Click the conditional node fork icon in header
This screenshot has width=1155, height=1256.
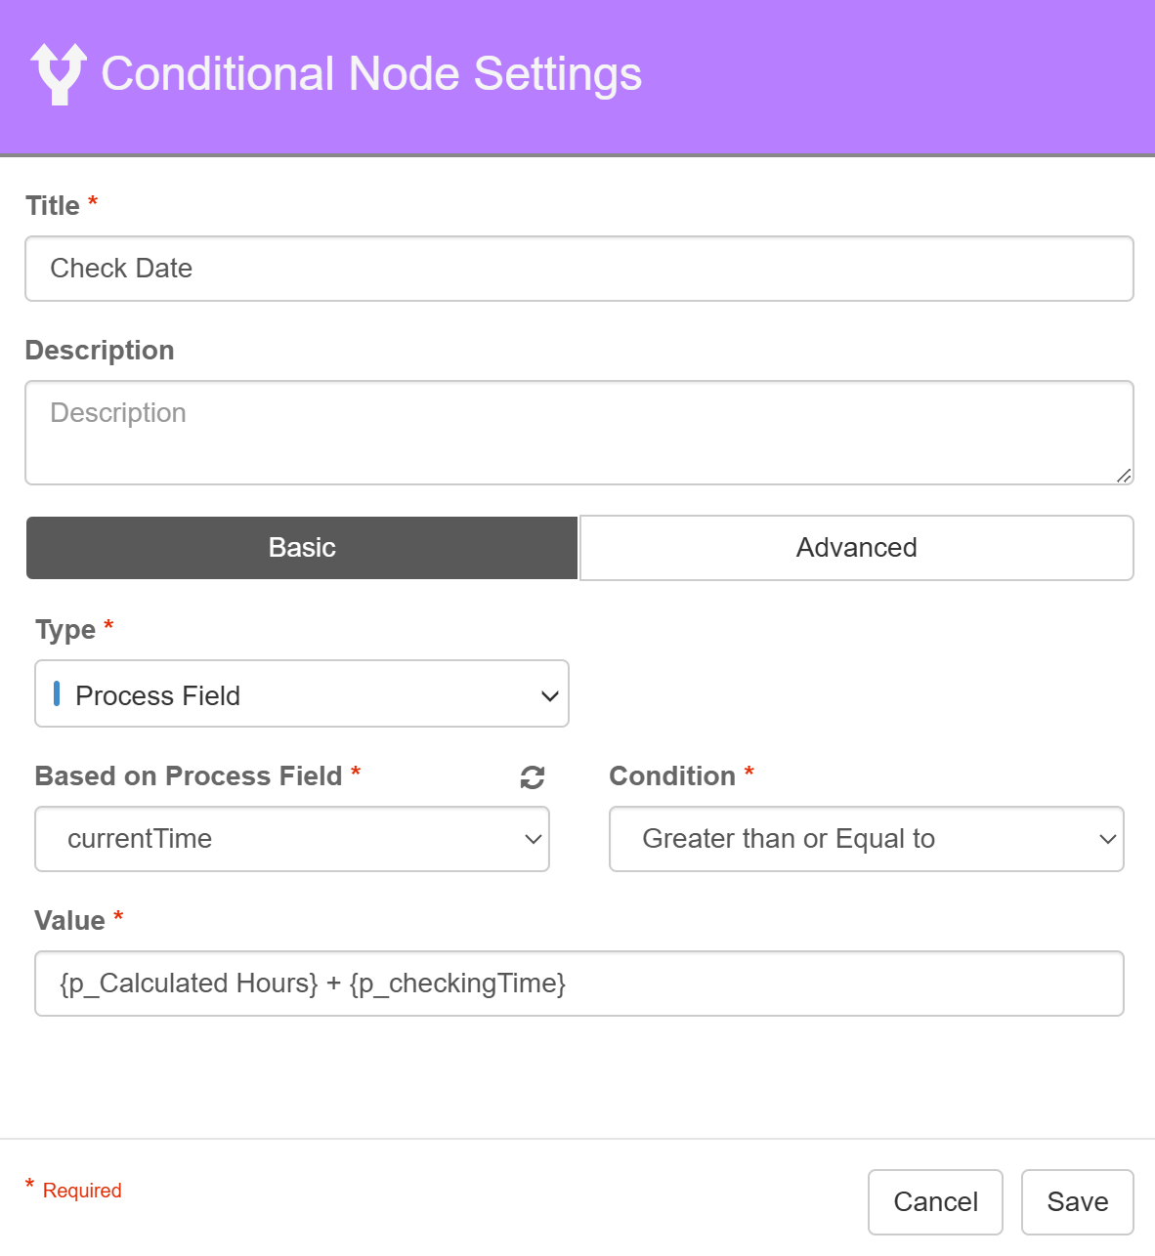(x=59, y=73)
